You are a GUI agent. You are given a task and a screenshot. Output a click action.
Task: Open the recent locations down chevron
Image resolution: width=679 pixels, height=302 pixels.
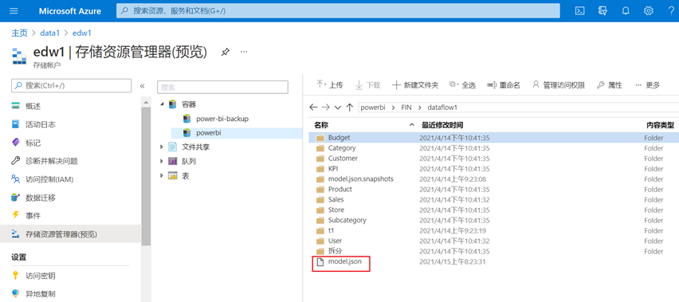(x=338, y=108)
